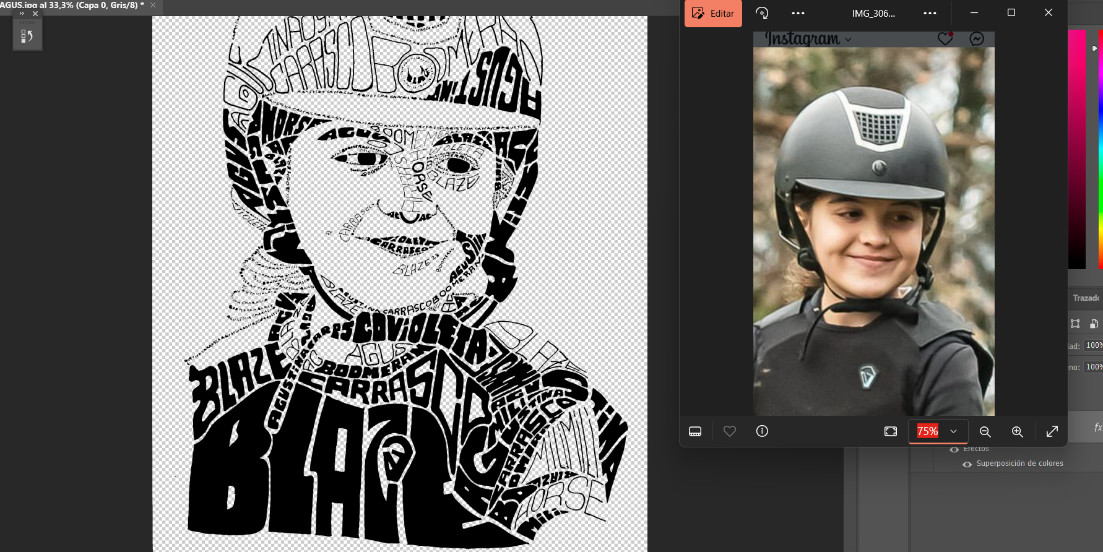Click the Editar button in Photos
1103x552 pixels.
point(713,13)
